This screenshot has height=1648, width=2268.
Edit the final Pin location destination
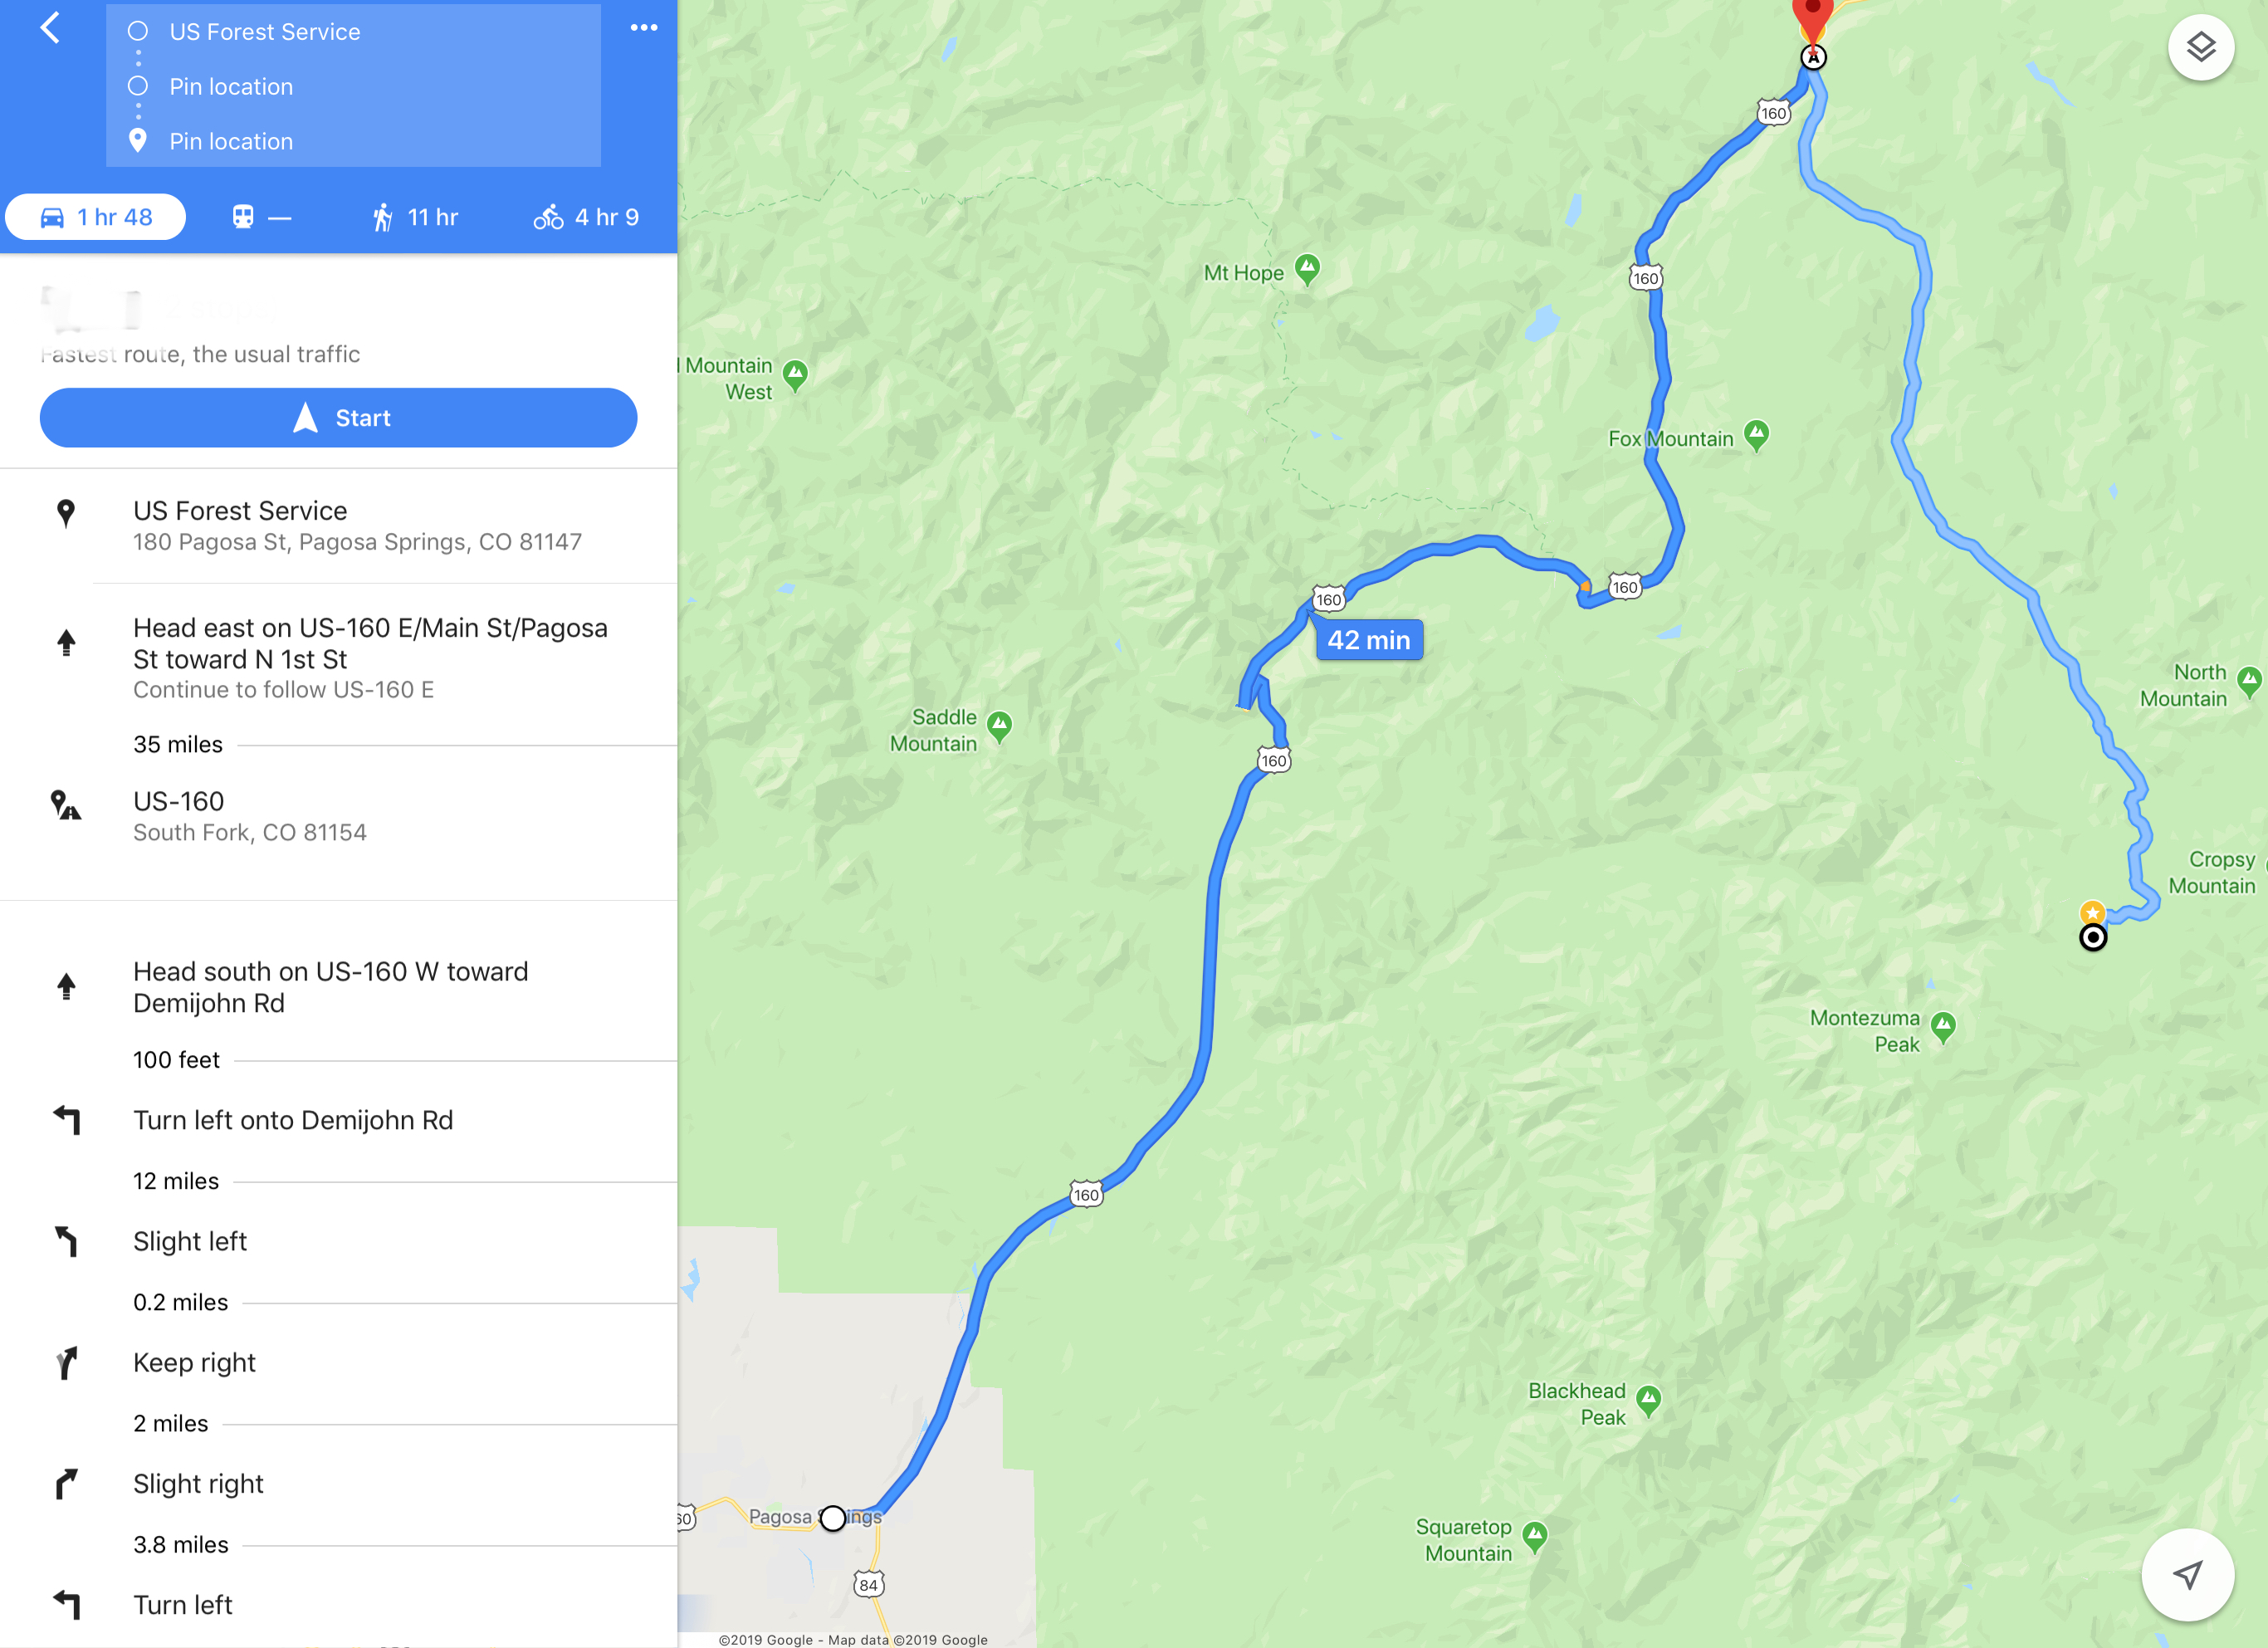[x=354, y=141]
